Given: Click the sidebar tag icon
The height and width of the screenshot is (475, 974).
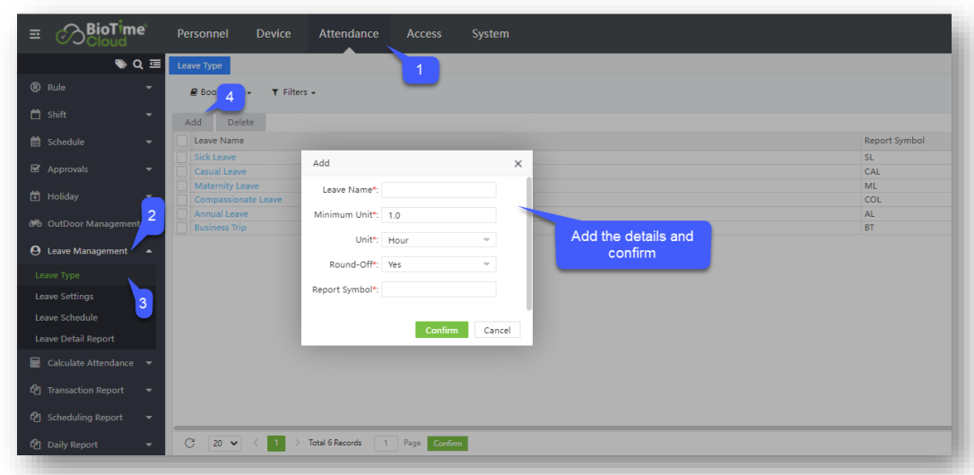Looking at the screenshot, I should [121, 65].
